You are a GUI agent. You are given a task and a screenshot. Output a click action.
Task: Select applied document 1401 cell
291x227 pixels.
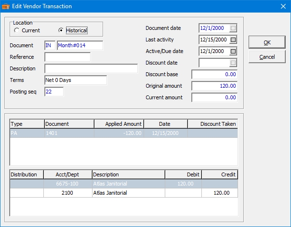[69, 133]
